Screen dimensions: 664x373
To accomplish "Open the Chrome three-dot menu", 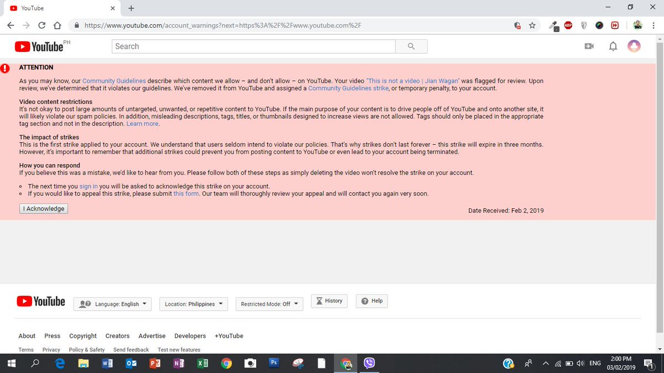I will click(653, 25).
